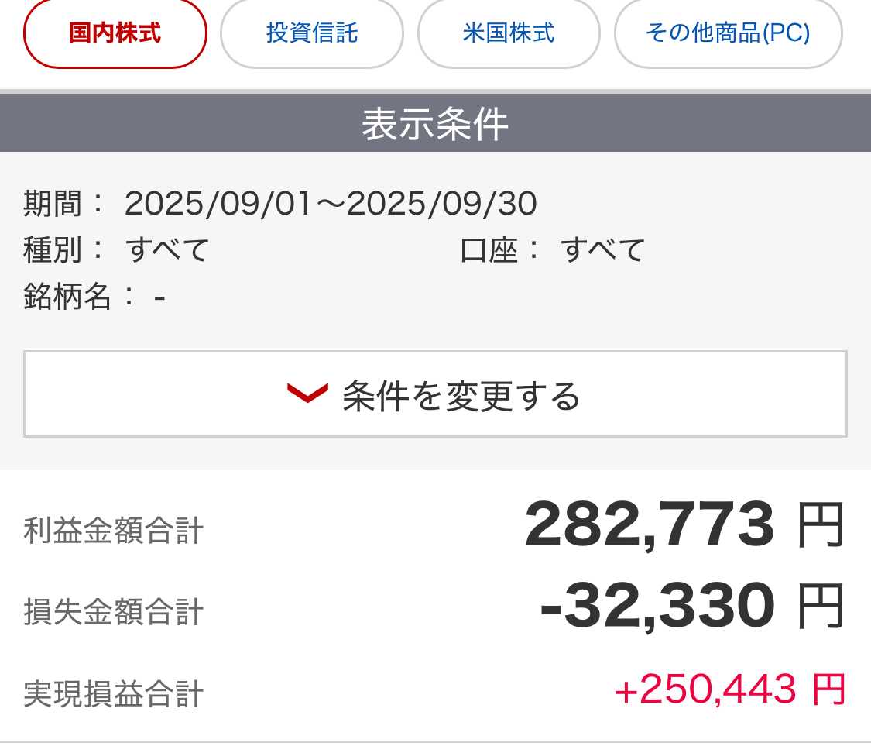871x753 pixels.
Task: Click the 282,773 円 profit amount
Action: [x=684, y=525]
